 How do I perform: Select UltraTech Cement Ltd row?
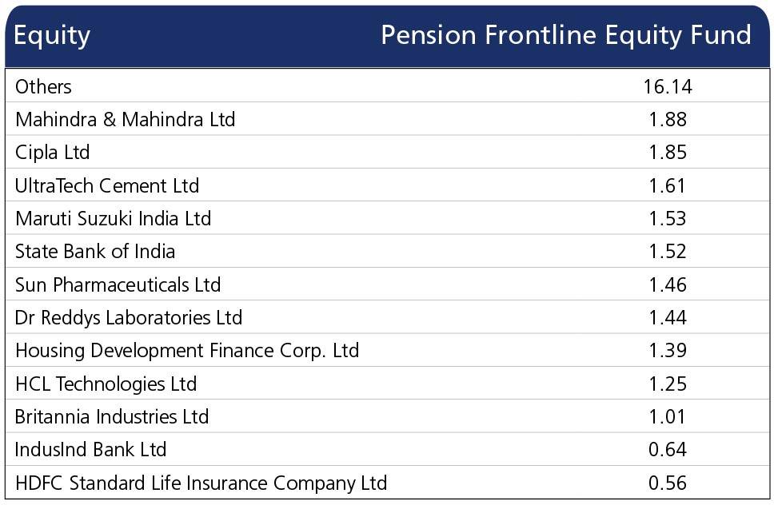pyautogui.click(x=387, y=185)
